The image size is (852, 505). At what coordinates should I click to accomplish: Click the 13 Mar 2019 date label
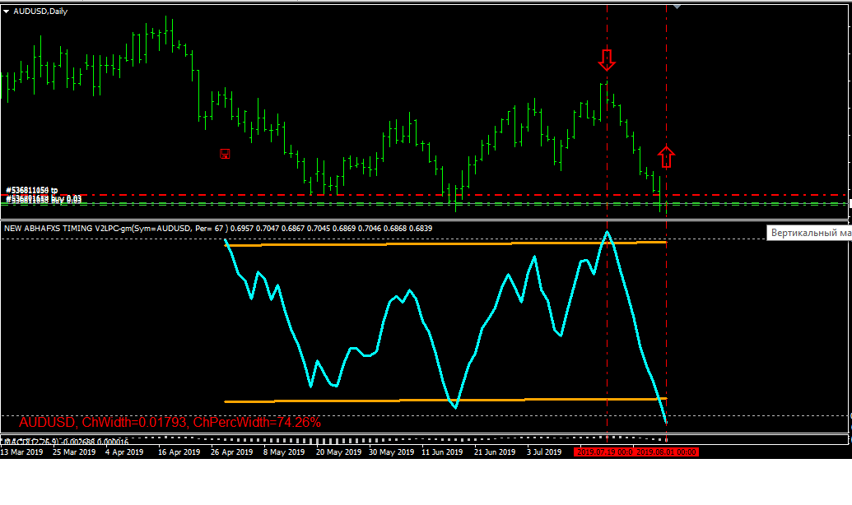[21, 452]
